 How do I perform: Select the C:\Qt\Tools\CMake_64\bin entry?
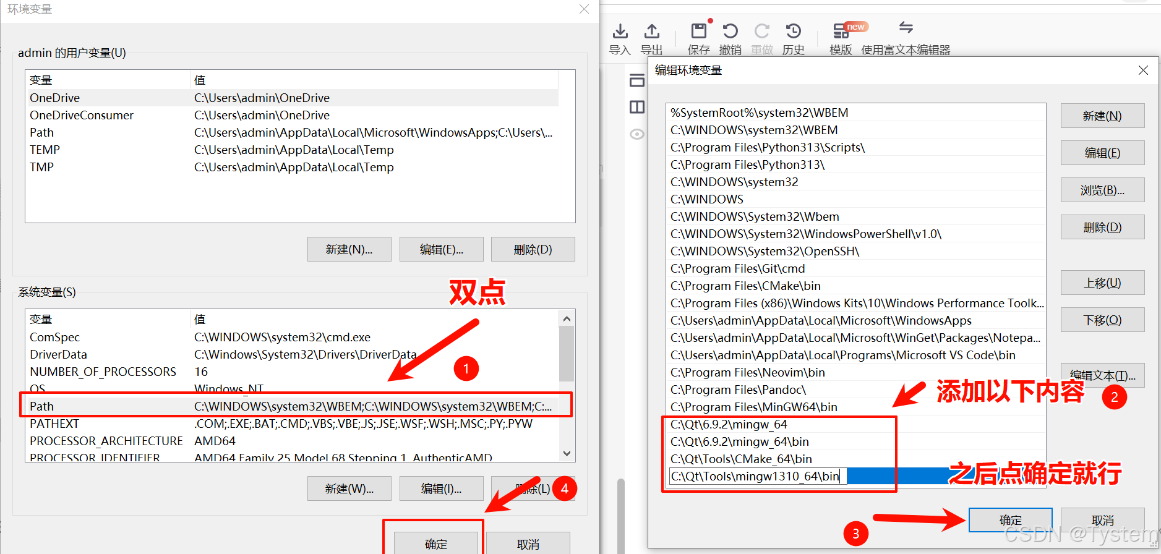click(x=856, y=459)
